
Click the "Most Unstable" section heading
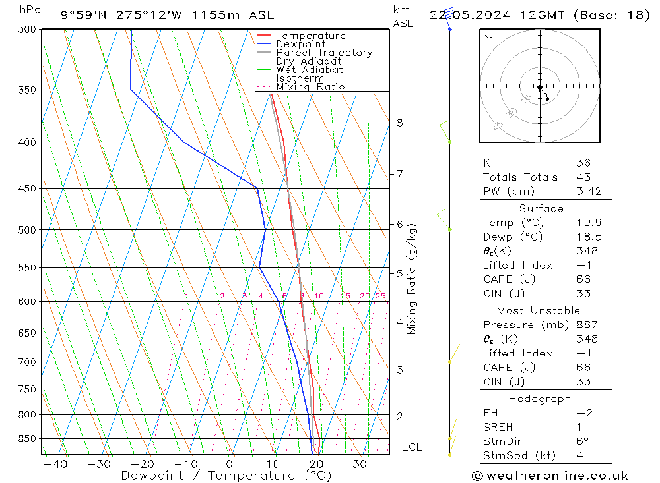(x=538, y=310)
